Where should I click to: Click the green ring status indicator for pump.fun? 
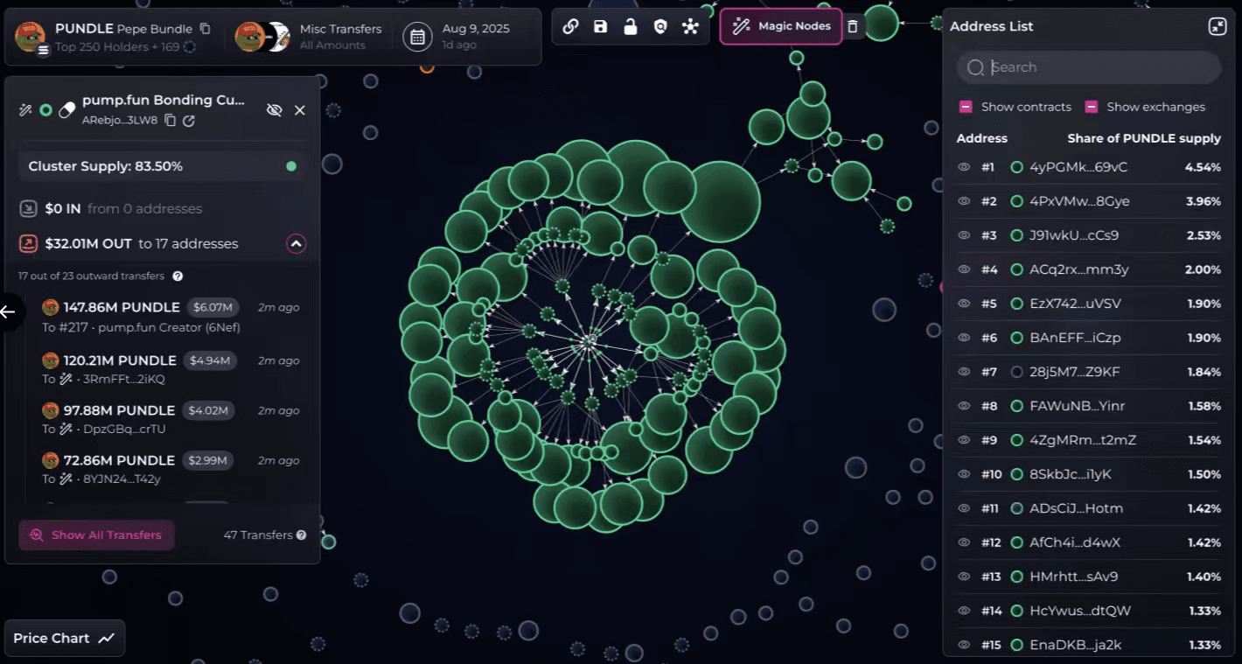coord(46,110)
